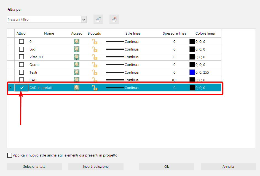Image resolution: width=260 pixels, height=176 pixels.
Task: Click line thickness value of Testi layer
Action: click(x=174, y=72)
